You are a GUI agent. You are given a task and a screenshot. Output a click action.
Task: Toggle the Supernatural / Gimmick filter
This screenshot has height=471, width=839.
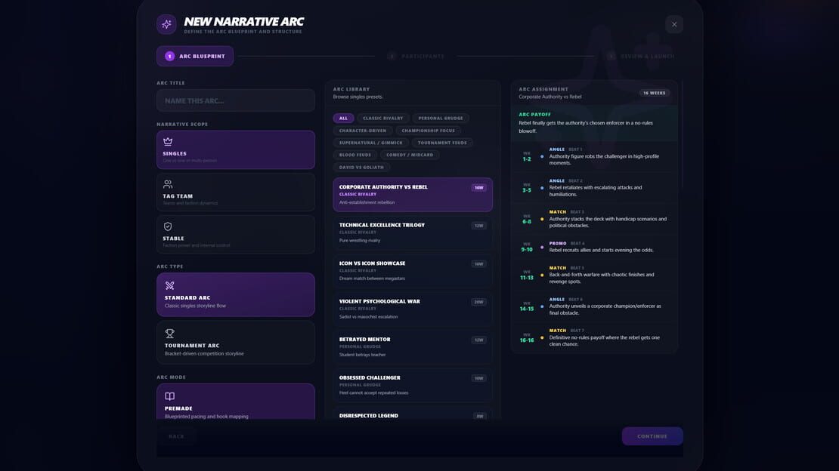(x=371, y=143)
